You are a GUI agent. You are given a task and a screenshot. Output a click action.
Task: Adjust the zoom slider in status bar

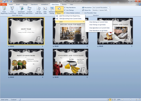coord(130,100)
